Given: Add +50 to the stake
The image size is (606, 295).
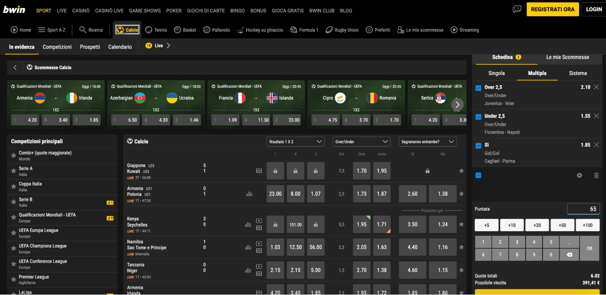Looking at the screenshot, I should point(562,225).
